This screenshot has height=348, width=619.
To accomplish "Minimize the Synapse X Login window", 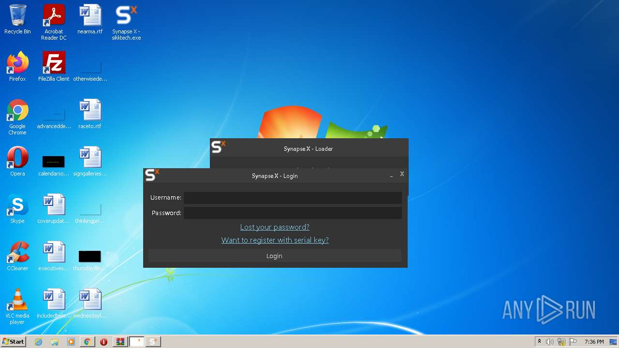I will pyautogui.click(x=391, y=175).
